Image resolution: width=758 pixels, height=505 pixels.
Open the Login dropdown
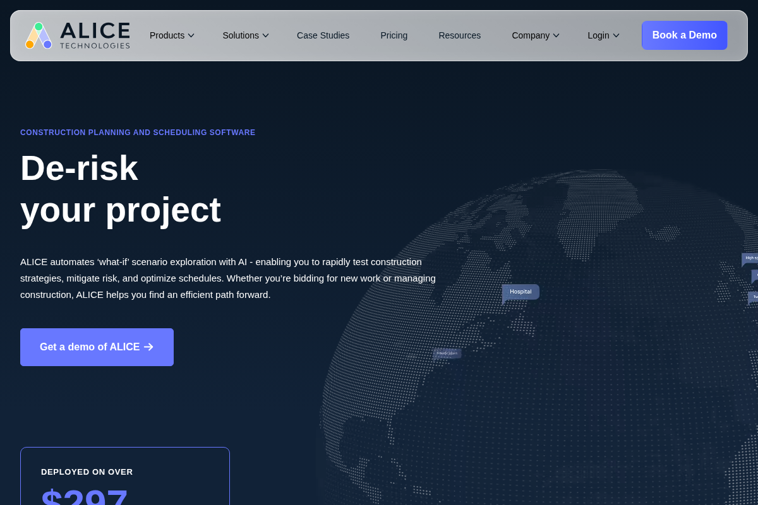[603, 35]
